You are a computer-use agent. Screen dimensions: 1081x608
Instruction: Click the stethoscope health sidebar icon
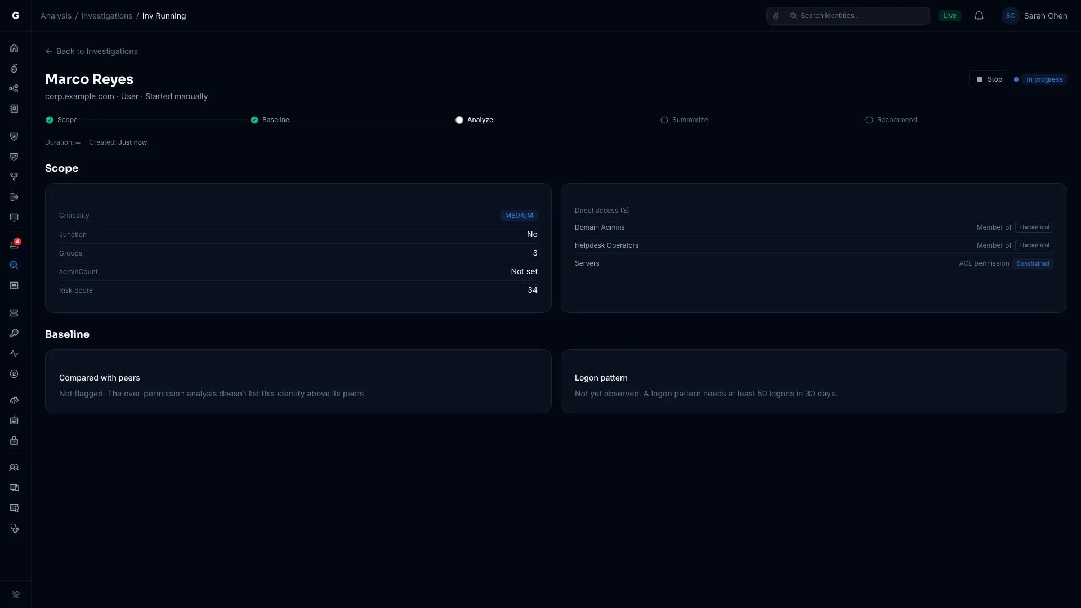(14, 528)
